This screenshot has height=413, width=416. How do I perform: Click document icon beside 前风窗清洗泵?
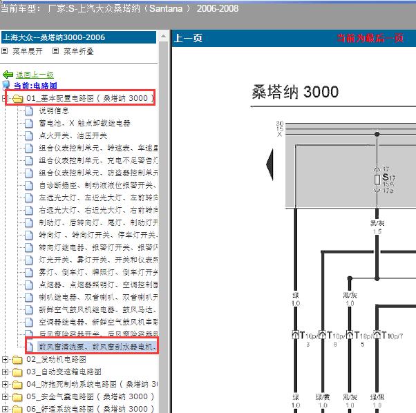(30, 347)
